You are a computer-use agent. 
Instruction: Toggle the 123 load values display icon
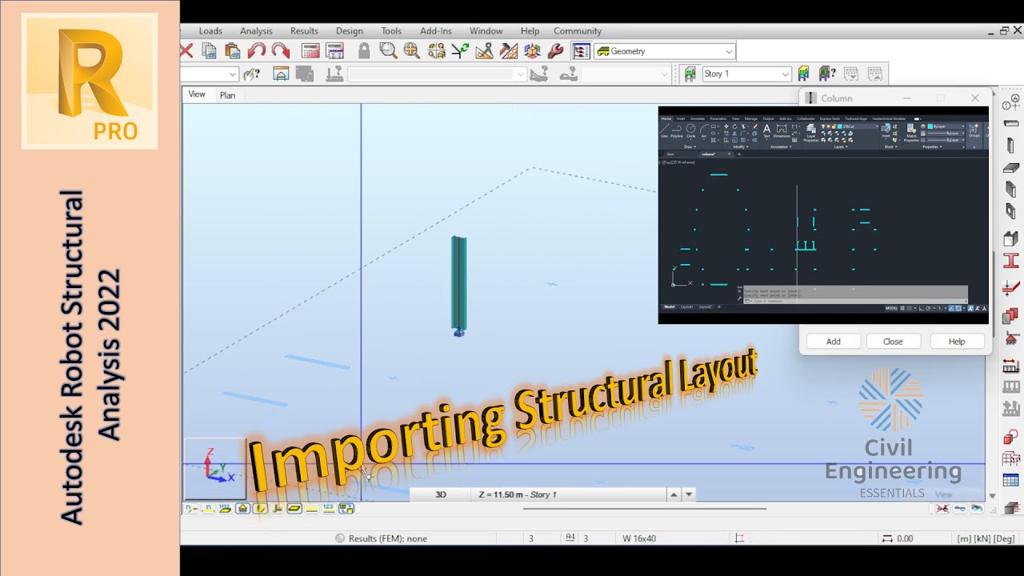pos(329,508)
